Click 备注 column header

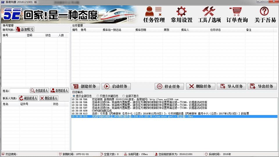[x=259, y=30]
